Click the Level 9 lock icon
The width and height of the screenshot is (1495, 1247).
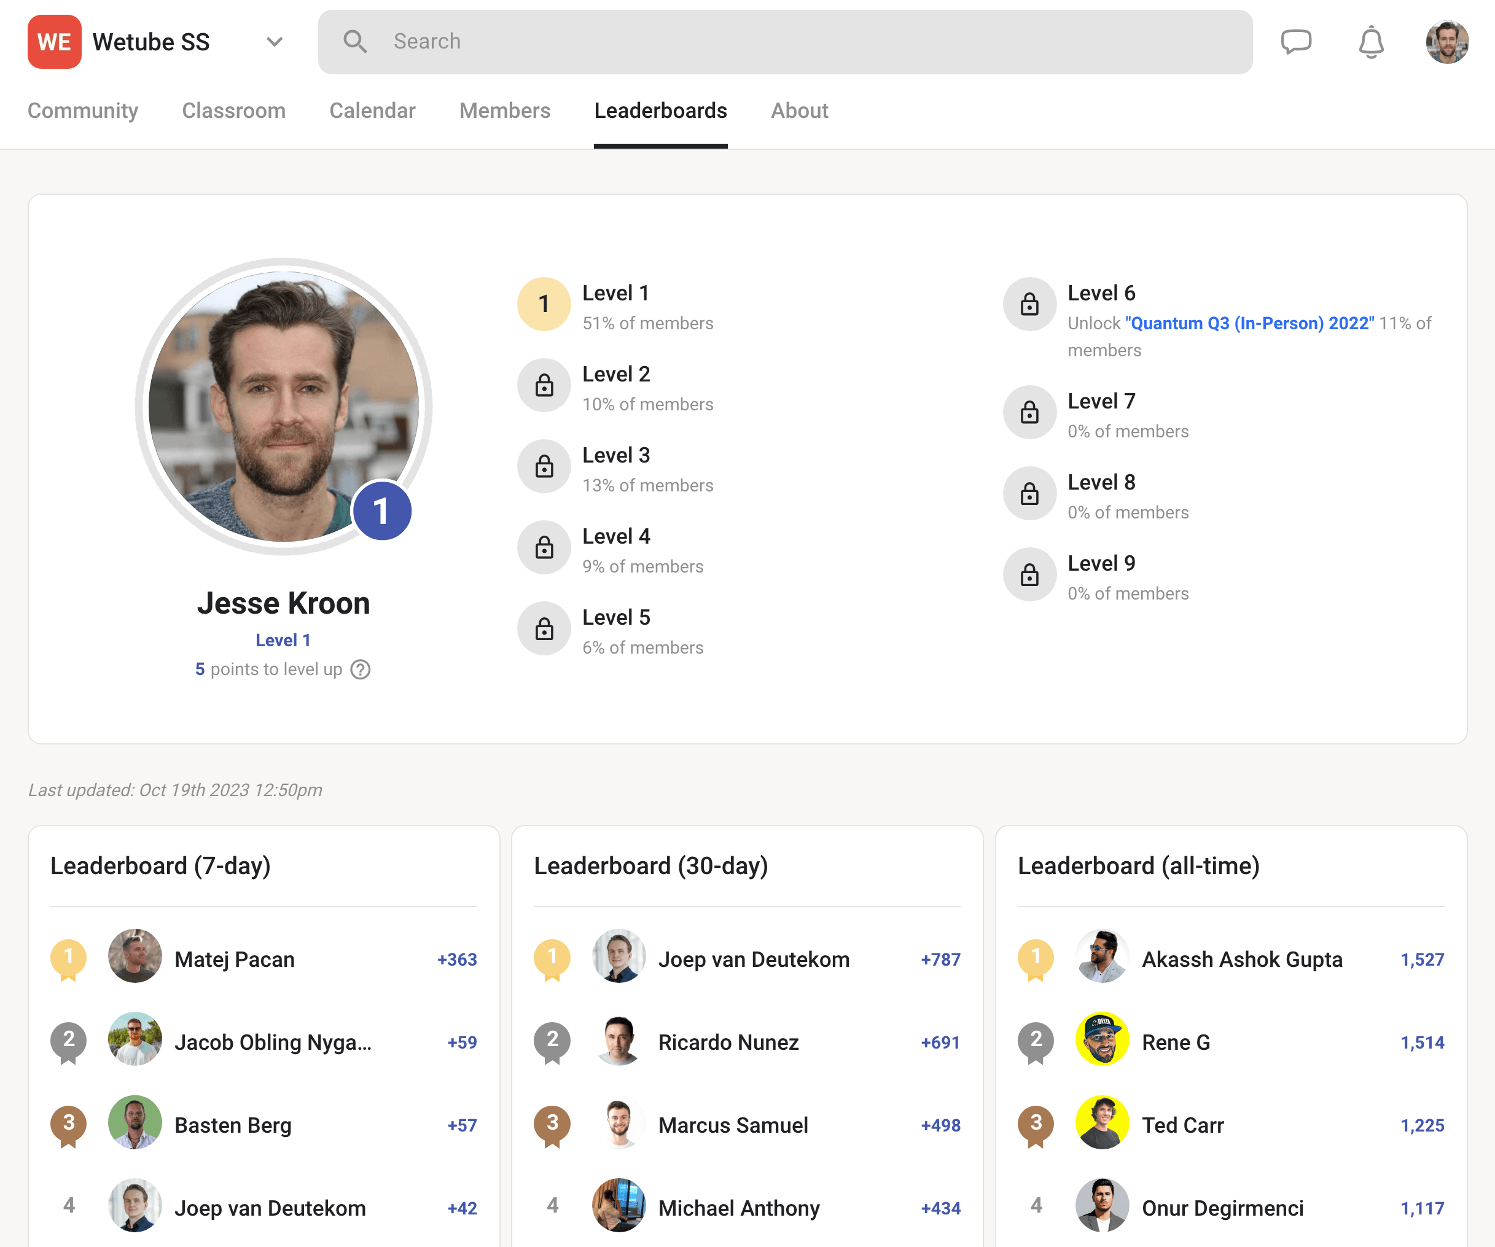(x=1029, y=574)
